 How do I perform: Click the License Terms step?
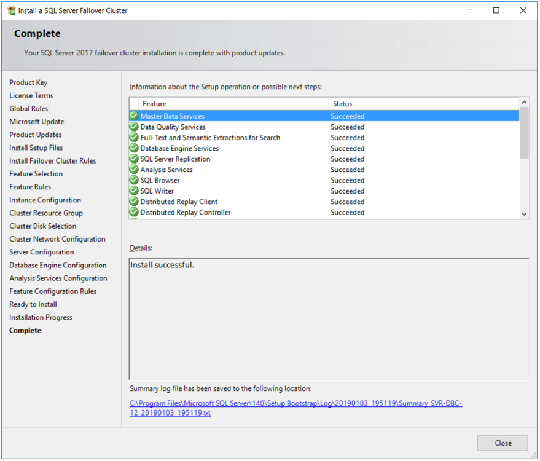pyautogui.click(x=31, y=95)
